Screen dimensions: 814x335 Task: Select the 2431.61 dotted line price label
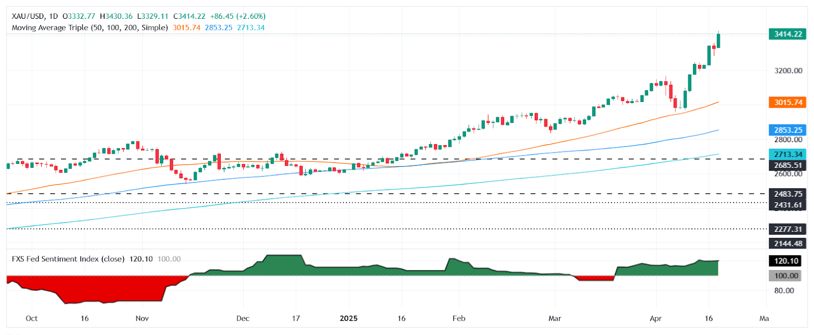pos(788,205)
